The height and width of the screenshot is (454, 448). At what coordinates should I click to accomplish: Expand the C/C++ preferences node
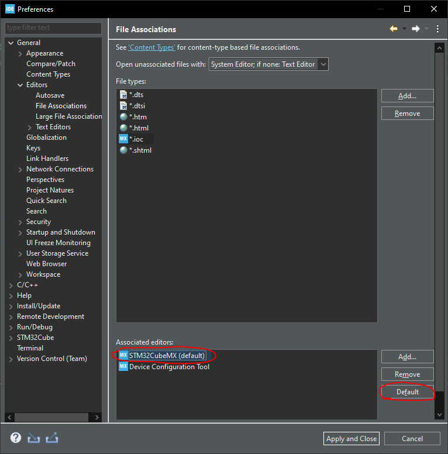(x=11, y=286)
